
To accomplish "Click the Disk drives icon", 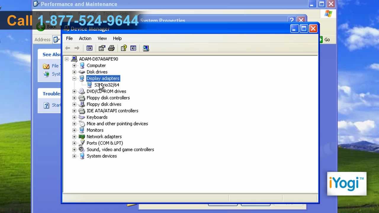I will (x=82, y=72).
